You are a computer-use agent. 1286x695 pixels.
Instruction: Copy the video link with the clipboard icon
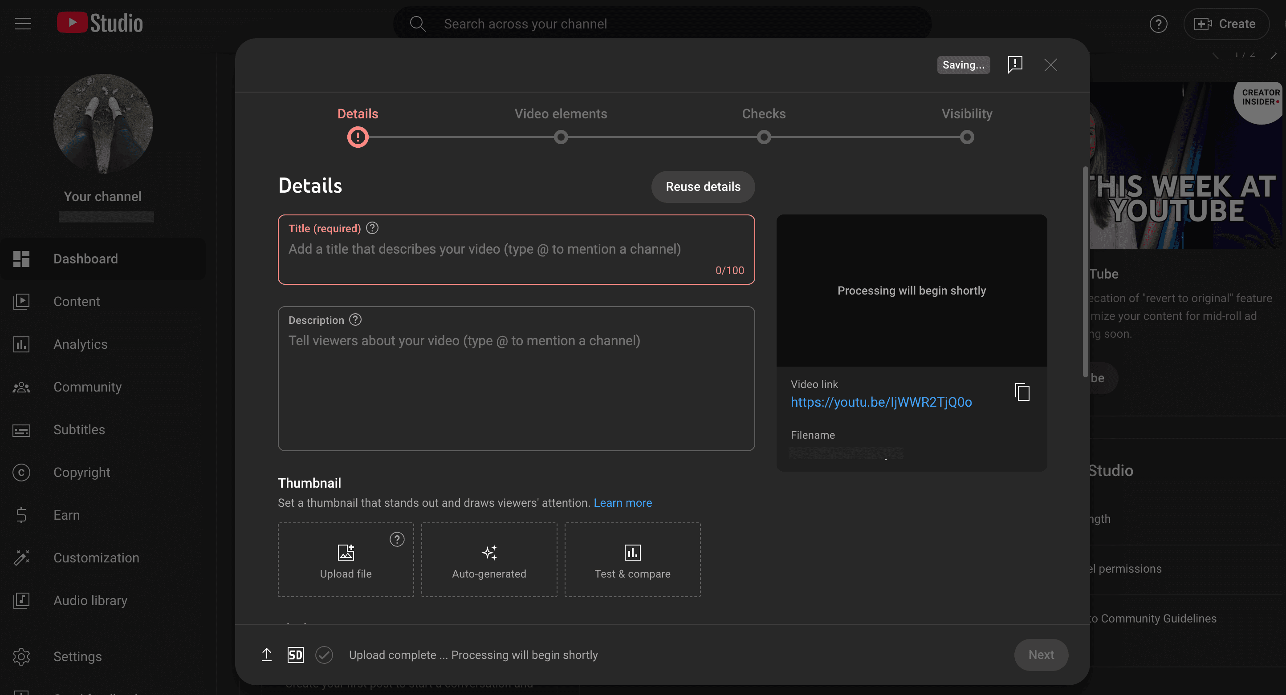[x=1022, y=392]
